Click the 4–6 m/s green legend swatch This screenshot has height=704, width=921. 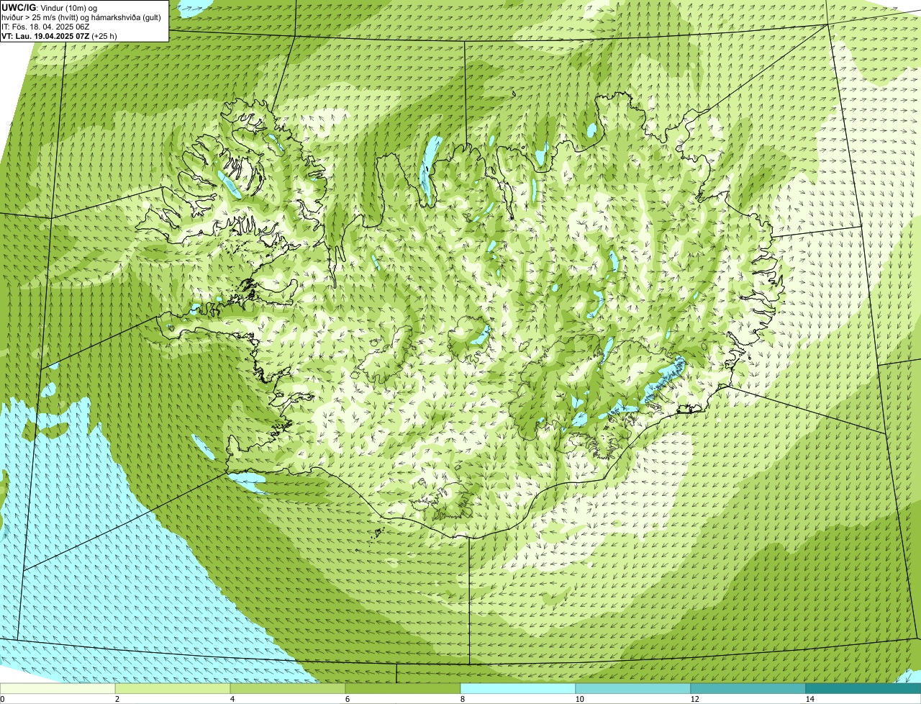pyautogui.click(x=288, y=688)
